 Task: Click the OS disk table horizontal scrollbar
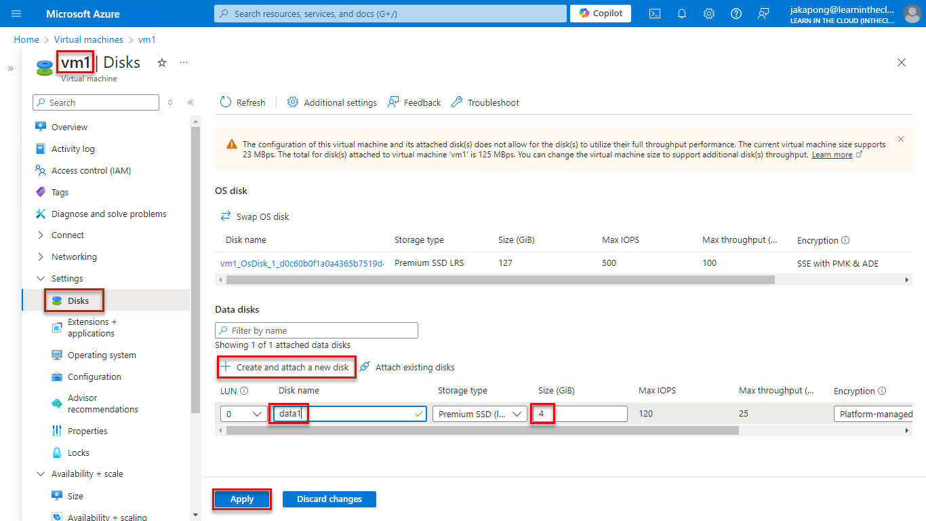(x=500, y=279)
